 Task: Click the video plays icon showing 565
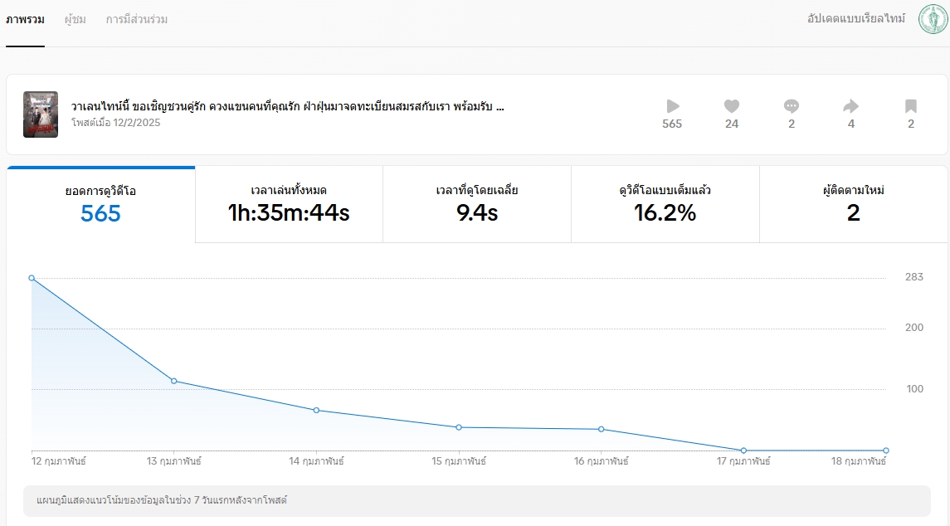click(672, 106)
